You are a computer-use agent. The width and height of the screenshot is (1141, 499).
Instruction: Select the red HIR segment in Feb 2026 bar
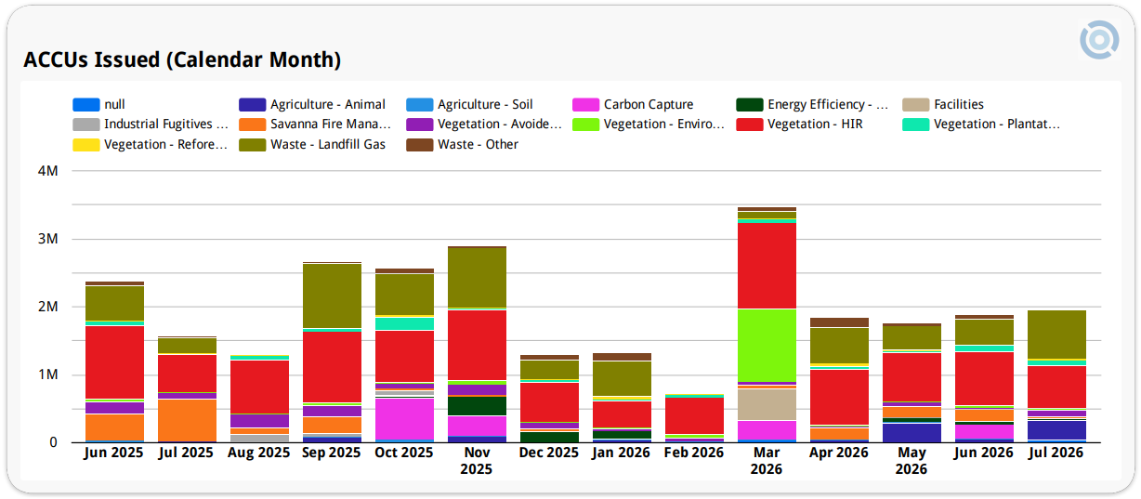694,415
